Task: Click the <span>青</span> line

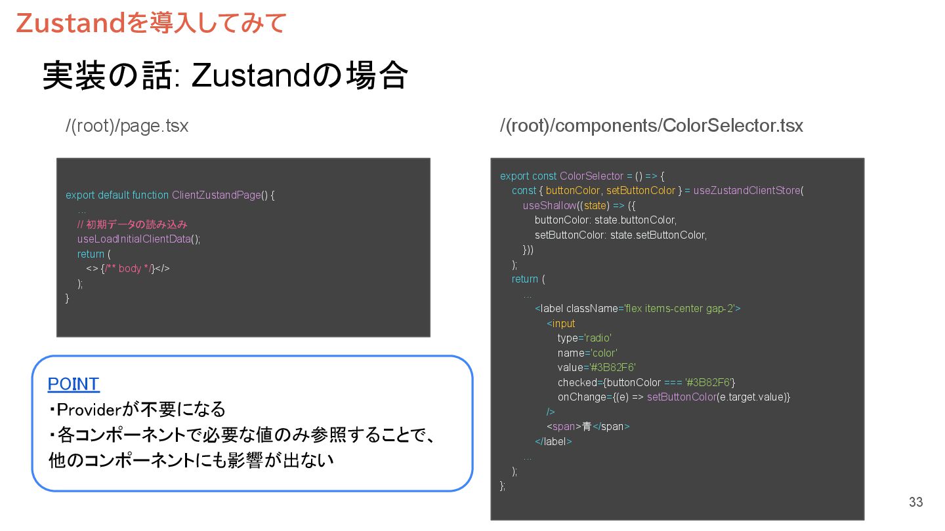Action: click(588, 426)
